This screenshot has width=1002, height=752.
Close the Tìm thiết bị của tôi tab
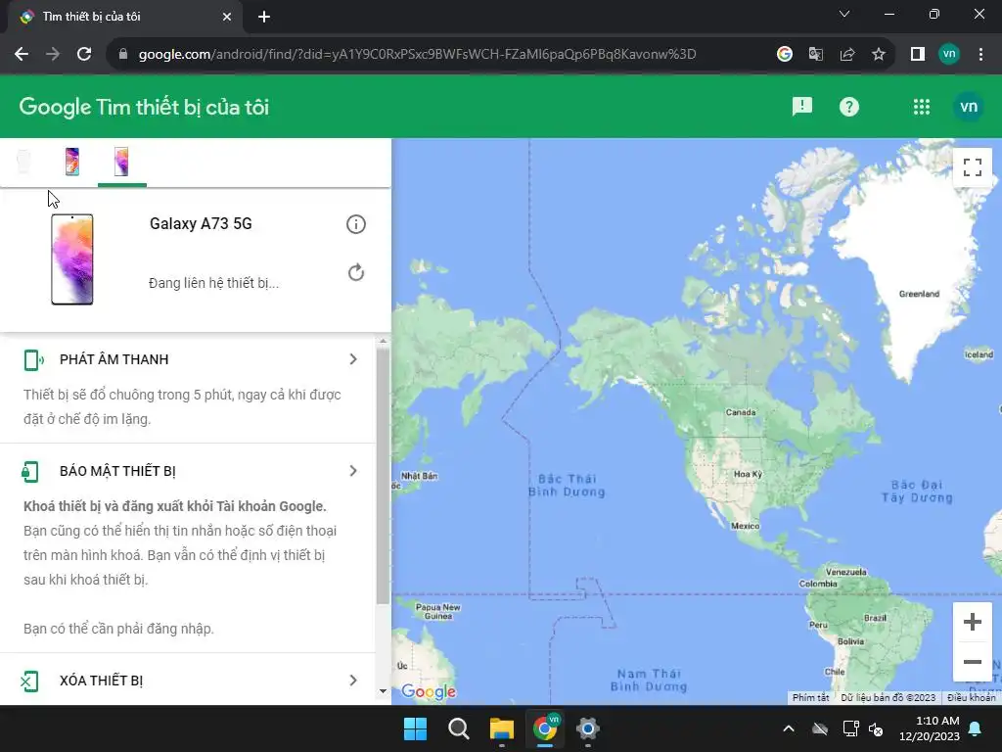click(227, 17)
